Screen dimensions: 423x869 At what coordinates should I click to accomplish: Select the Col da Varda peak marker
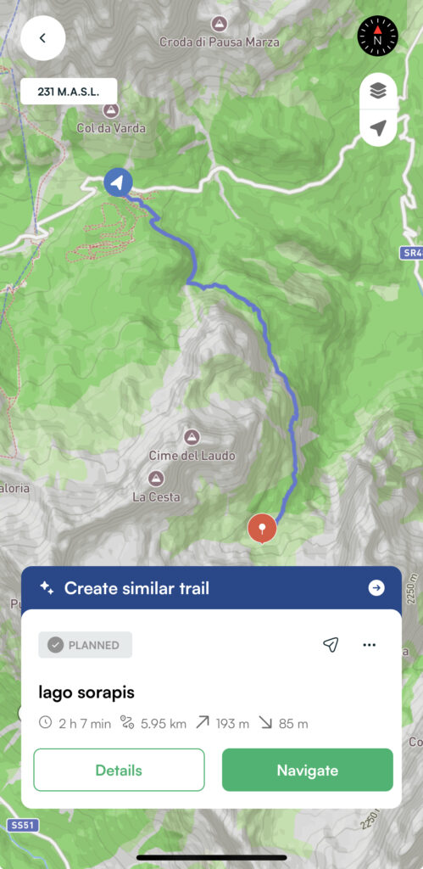coord(111,109)
